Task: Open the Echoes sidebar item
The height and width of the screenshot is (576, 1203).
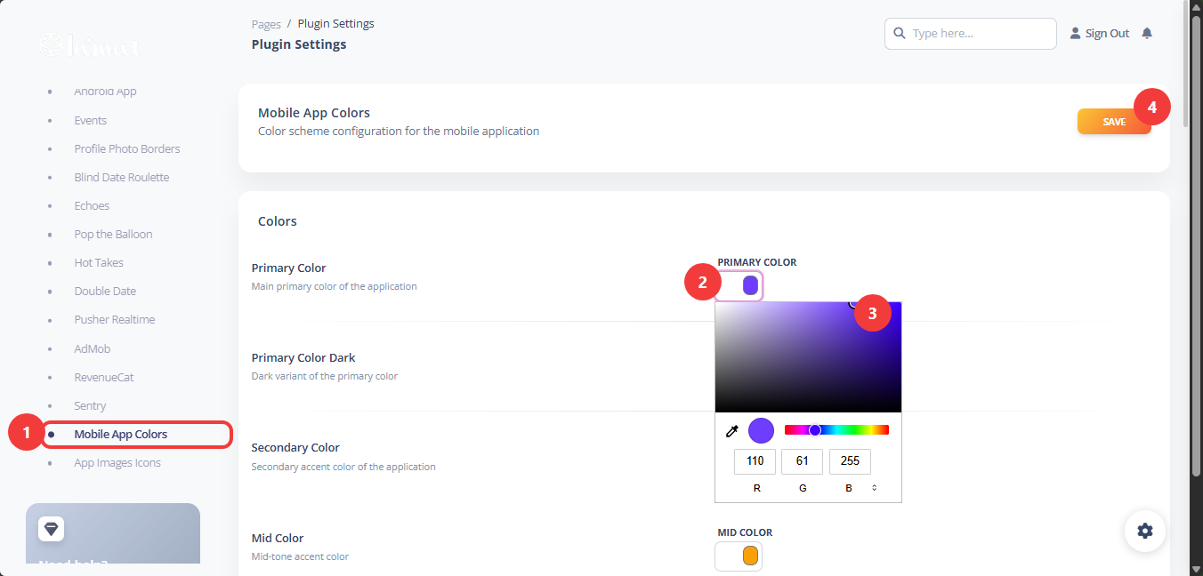Action: coord(92,205)
